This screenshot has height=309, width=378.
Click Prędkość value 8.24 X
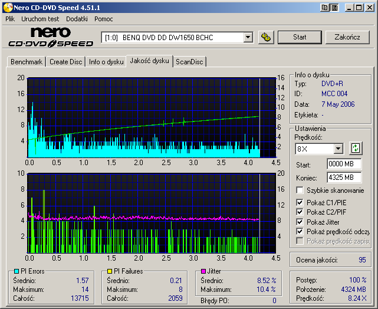click(357, 298)
